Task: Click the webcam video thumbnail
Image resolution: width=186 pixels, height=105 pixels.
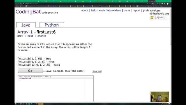Action: click(x=160, y=97)
